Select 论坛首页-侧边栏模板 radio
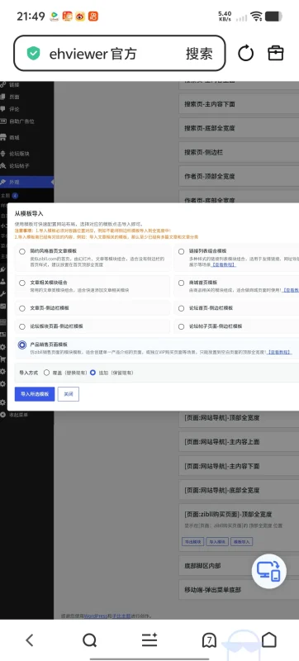Viewport: 299px width, 661px height. 181,308
